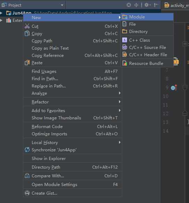
Task: Choose Directory from the New submenu
Action: 147,32
